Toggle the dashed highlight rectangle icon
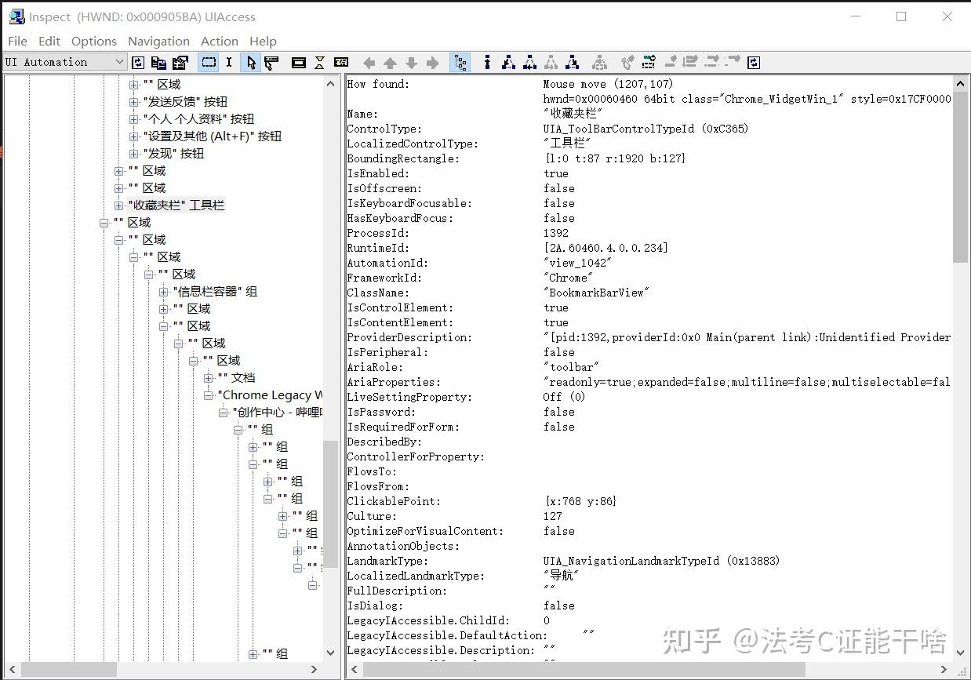This screenshot has height=680, width=971. pyautogui.click(x=208, y=62)
